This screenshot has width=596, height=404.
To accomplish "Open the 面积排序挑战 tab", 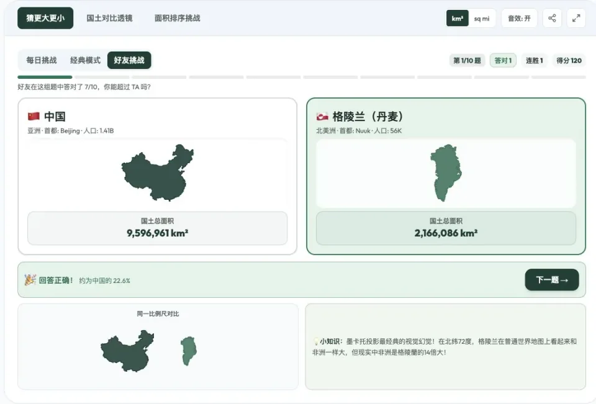I will click(177, 18).
